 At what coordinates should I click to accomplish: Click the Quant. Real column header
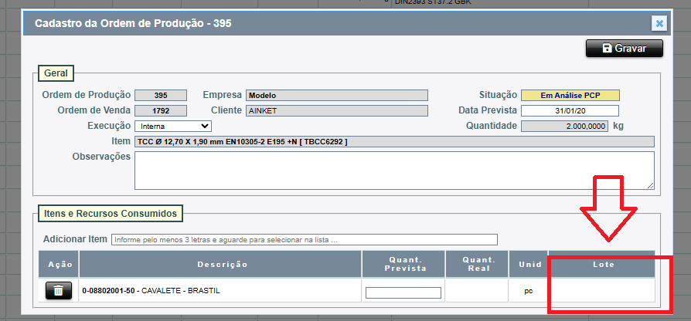(x=477, y=264)
